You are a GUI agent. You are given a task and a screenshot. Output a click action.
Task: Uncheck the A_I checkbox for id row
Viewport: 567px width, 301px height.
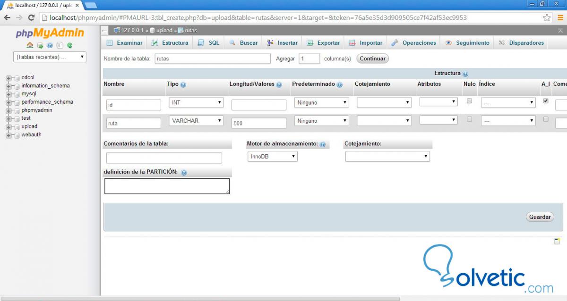(546, 101)
